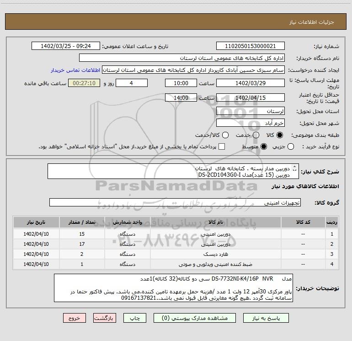The width and height of the screenshot is (352, 341).
Task: Click the announcement date field 1402/03/25 - 09:24
Action: point(66,46)
